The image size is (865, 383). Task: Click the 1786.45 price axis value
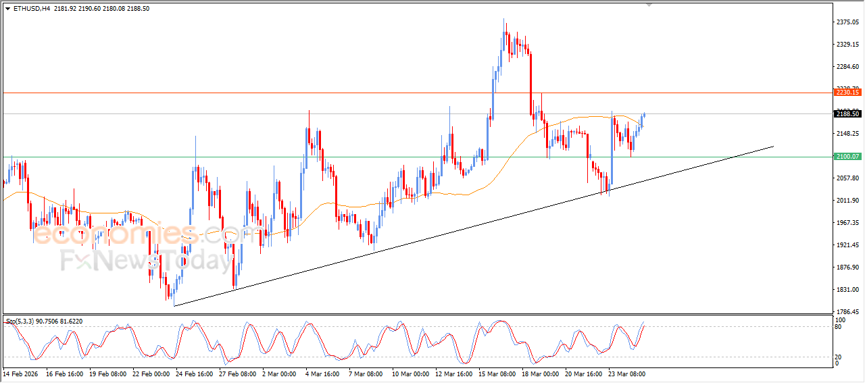pos(847,312)
